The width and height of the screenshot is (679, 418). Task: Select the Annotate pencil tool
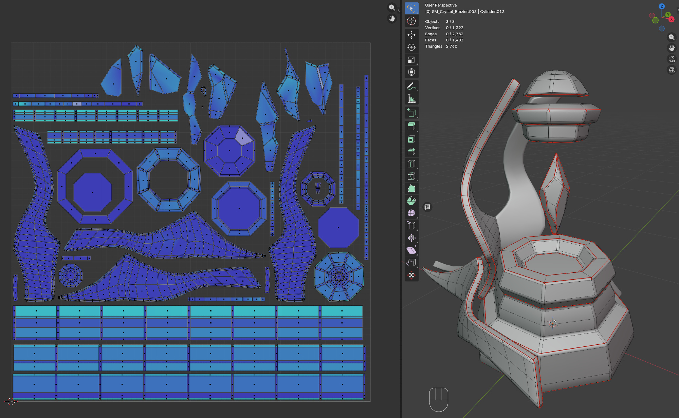(411, 86)
